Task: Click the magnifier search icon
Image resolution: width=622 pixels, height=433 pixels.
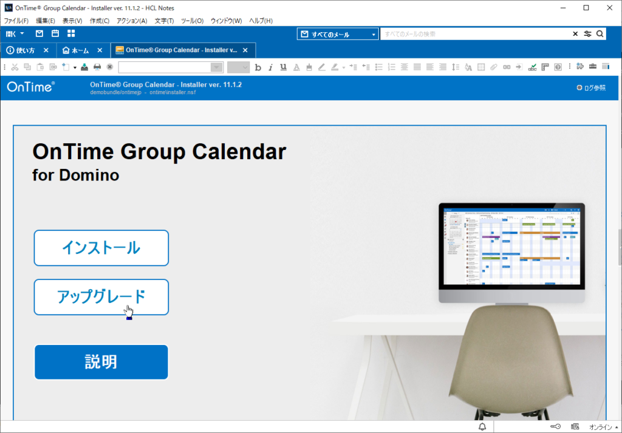Action: click(600, 34)
